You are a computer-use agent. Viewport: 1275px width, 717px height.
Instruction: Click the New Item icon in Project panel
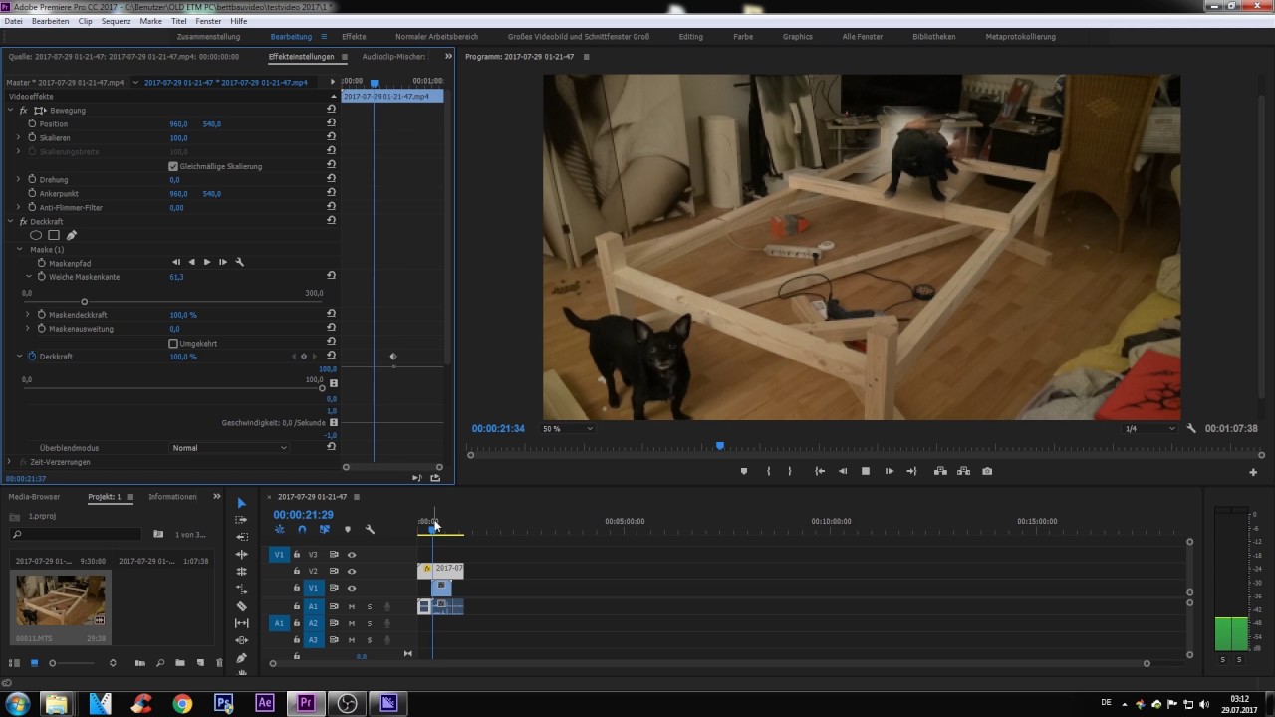point(200,663)
